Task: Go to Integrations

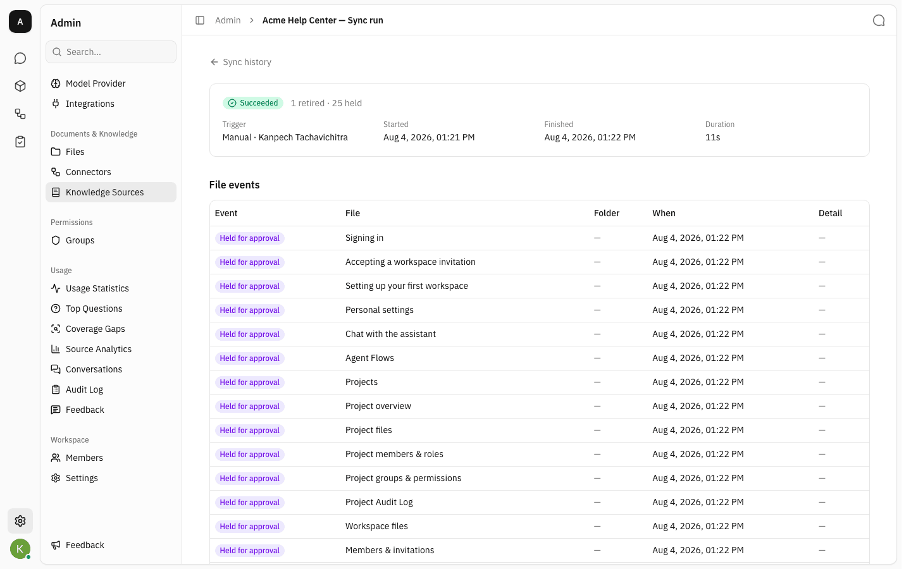Action: point(111,104)
